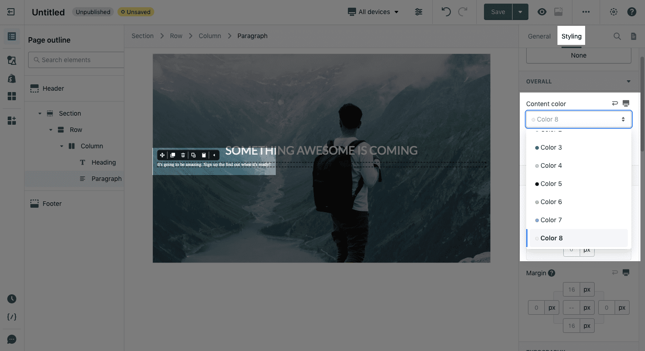Open the chat support bubble icon
Viewport: 645px width, 351px height.
12,339
